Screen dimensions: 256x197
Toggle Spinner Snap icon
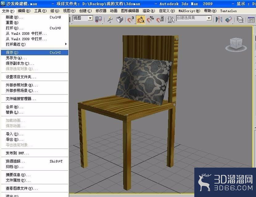pyautogui.click(x=160, y=20)
